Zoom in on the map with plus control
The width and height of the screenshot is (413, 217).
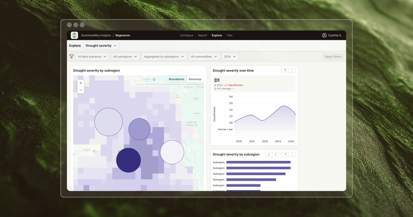(81, 83)
